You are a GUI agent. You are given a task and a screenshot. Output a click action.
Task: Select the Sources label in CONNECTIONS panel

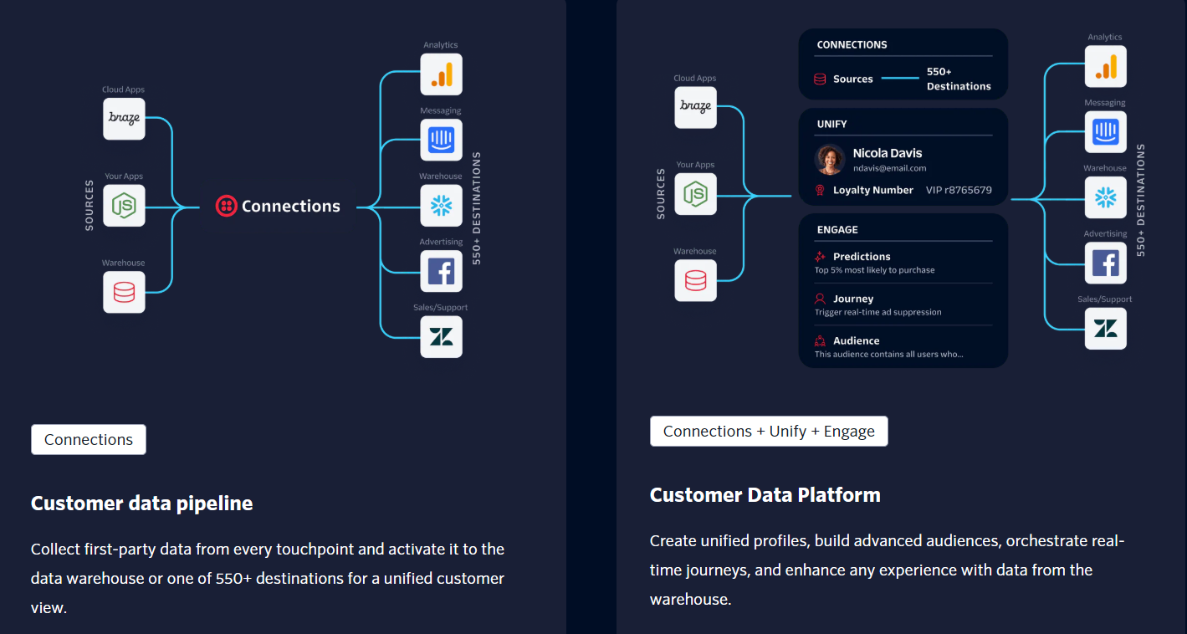[853, 79]
